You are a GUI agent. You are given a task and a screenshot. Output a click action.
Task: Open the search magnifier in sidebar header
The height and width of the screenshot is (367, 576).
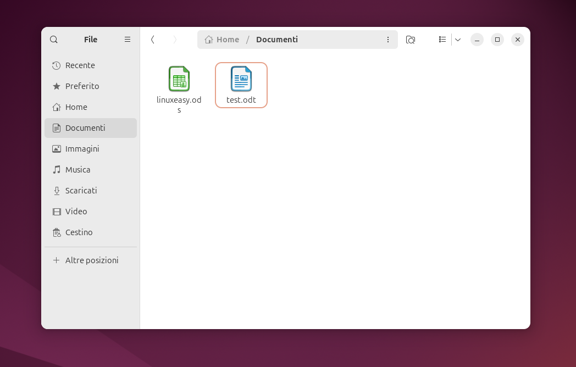click(54, 40)
